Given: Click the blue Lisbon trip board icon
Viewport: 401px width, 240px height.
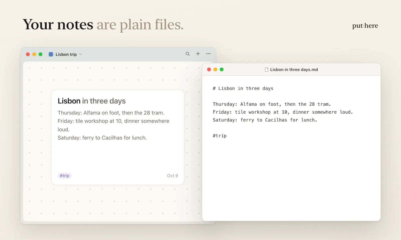Looking at the screenshot, I should pyautogui.click(x=51, y=54).
